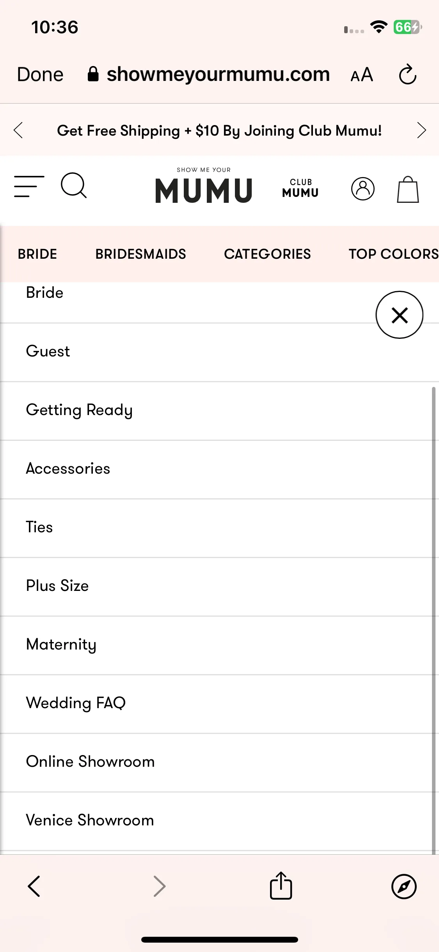
Task: Open the Club Mumu link
Action: coord(300,188)
